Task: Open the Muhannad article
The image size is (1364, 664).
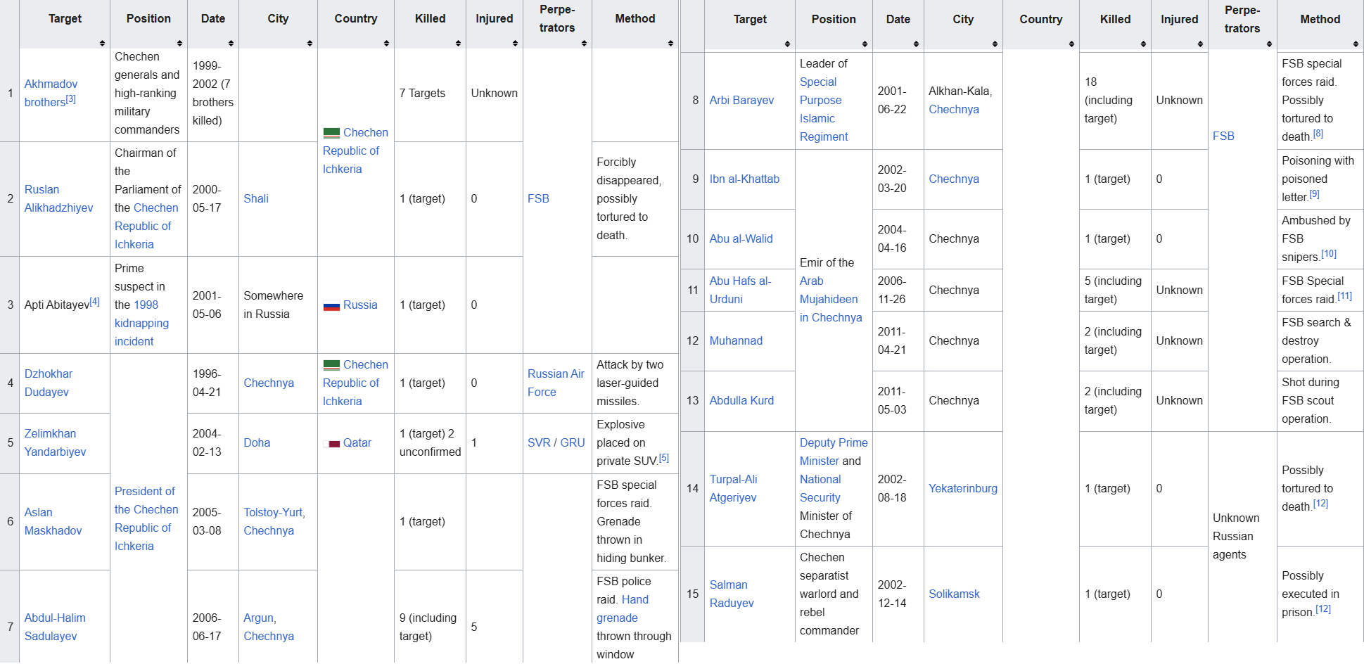Action: pyautogui.click(x=736, y=340)
